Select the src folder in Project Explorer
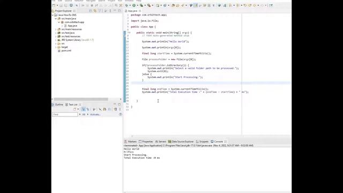343x193 pixels. (63, 43)
